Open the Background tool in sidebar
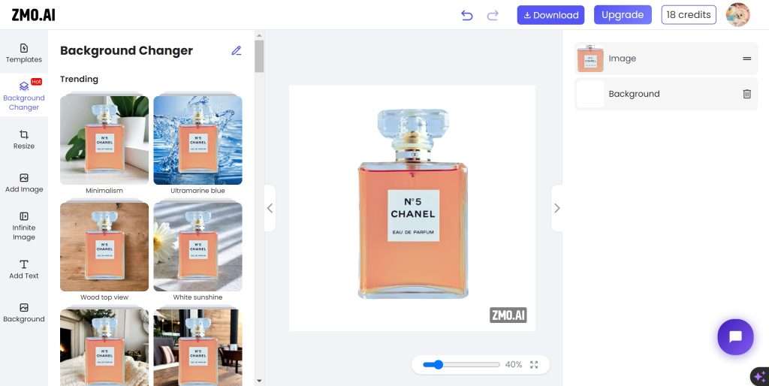This screenshot has width=769, height=386. point(23,313)
